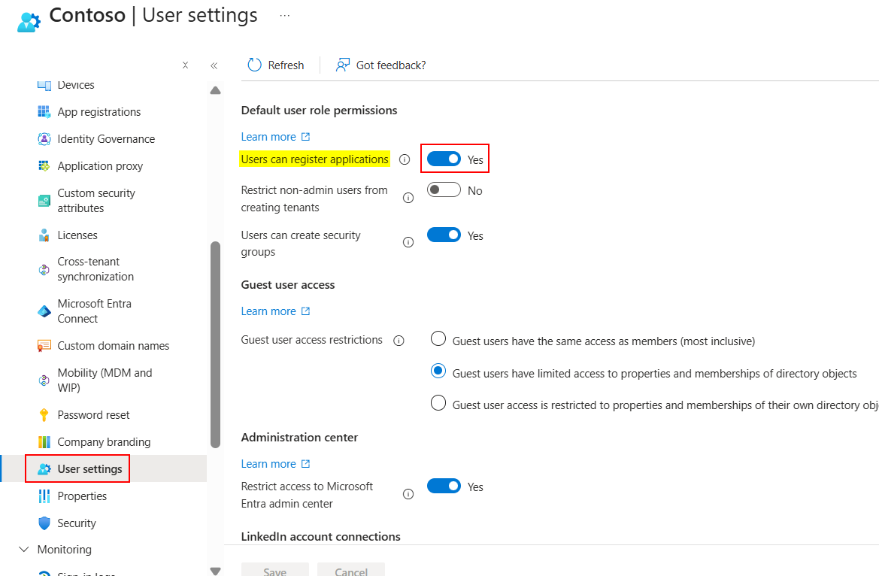The width and height of the screenshot is (879, 576).
Task: Open Company branding menu item
Action: point(103,442)
